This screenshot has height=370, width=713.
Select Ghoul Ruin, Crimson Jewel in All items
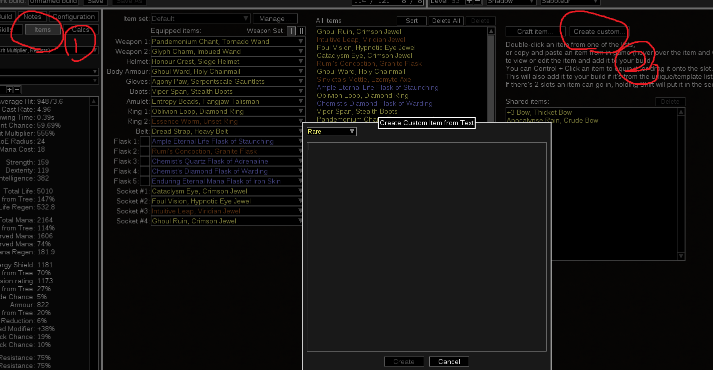(359, 31)
